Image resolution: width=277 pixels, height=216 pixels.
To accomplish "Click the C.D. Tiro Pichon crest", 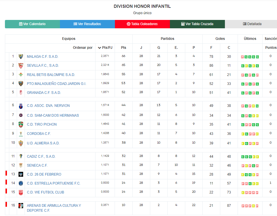I will tap(21, 124).
